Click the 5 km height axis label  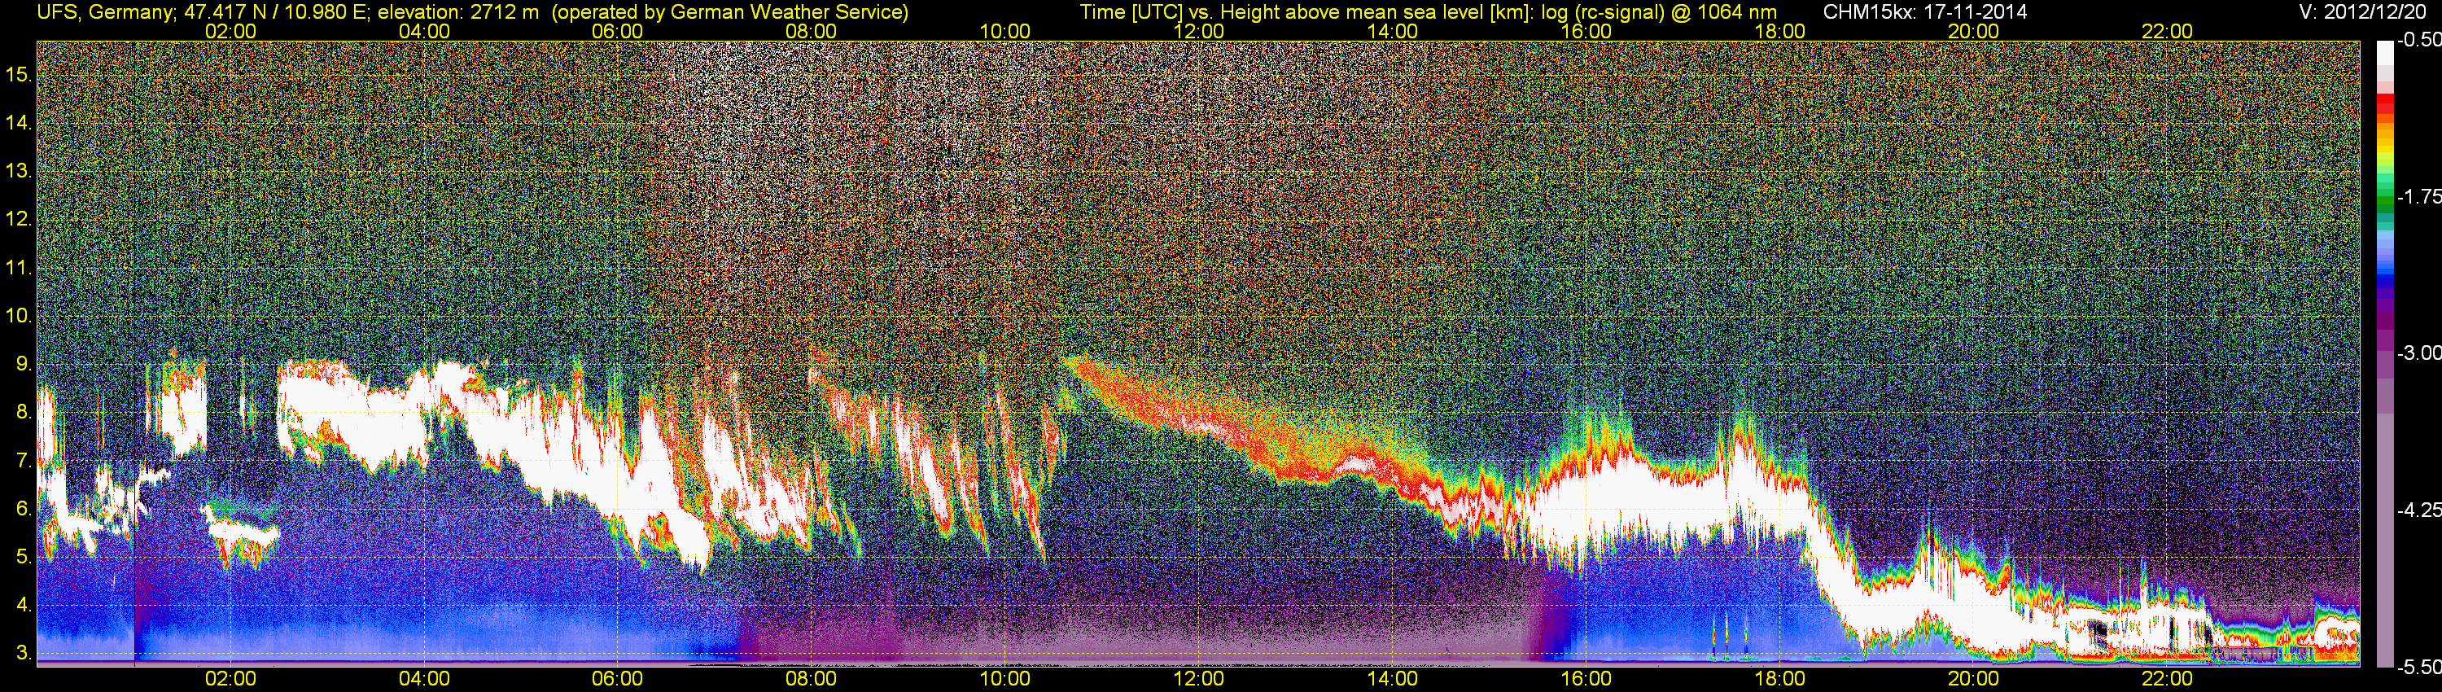[x=24, y=558]
